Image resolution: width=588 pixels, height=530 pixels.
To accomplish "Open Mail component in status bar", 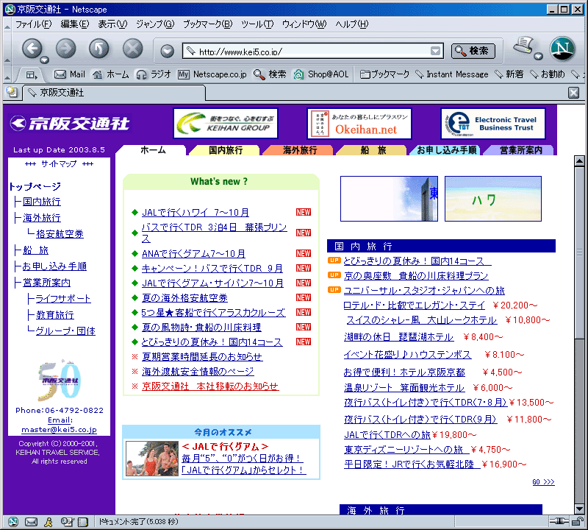I will [31, 522].
